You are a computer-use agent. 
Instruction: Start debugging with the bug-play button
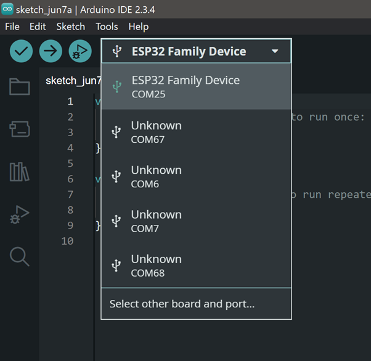click(80, 51)
